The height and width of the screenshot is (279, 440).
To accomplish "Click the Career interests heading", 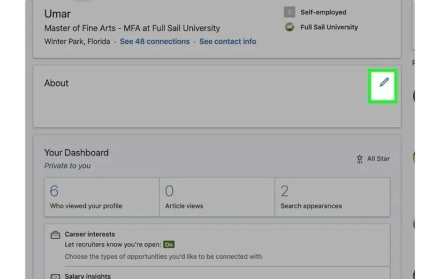I will (90, 234).
